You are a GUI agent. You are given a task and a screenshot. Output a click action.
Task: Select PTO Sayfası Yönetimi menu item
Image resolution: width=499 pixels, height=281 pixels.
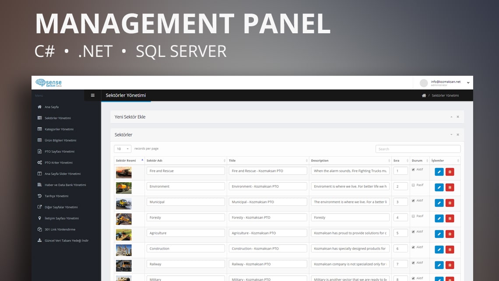(59, 151)
